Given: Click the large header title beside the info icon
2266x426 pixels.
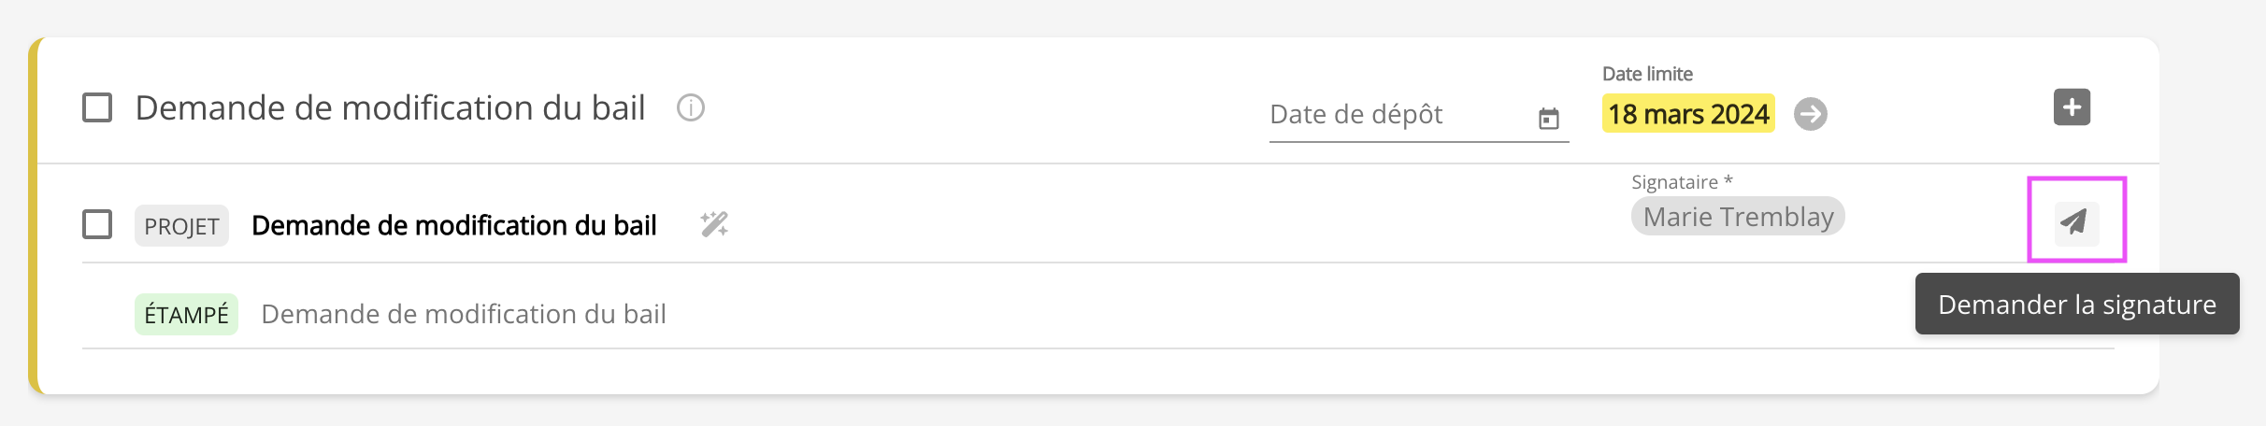Looking at the screenshot, I should click(x=390, y=108).
